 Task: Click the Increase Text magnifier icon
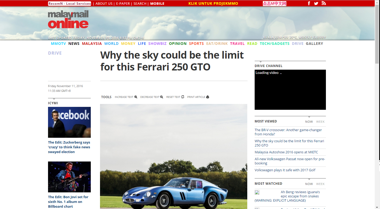[x=136, y=97]
